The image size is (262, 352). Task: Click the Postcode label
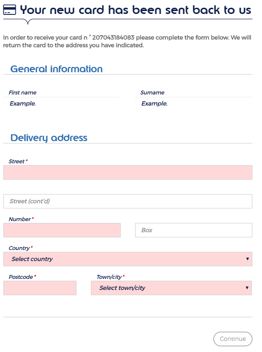tap(21, 277)
